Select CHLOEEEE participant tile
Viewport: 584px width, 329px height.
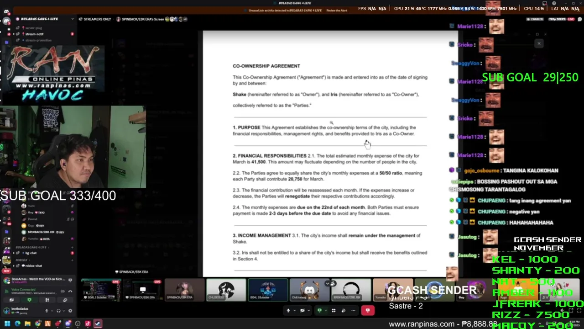226,290
